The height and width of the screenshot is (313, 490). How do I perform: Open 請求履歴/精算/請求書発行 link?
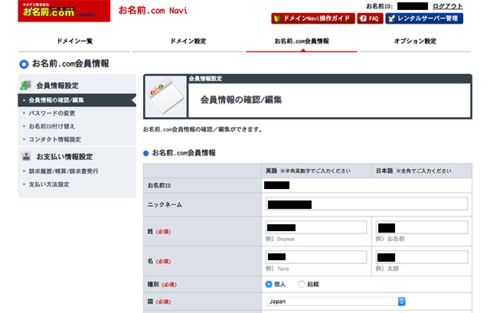tap(64, 171)
